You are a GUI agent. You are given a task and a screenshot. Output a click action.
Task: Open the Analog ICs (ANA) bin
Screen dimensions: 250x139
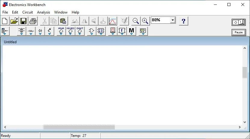[61, 31]
